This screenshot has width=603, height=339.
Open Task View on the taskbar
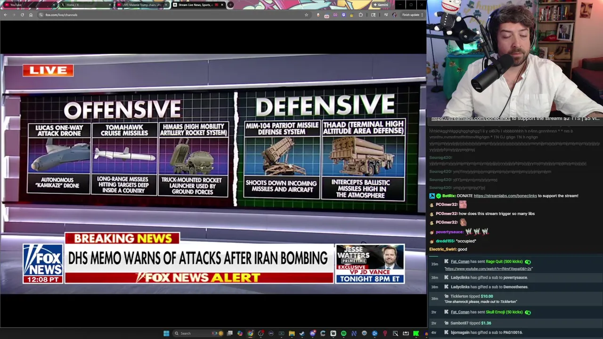click(230, 333)
